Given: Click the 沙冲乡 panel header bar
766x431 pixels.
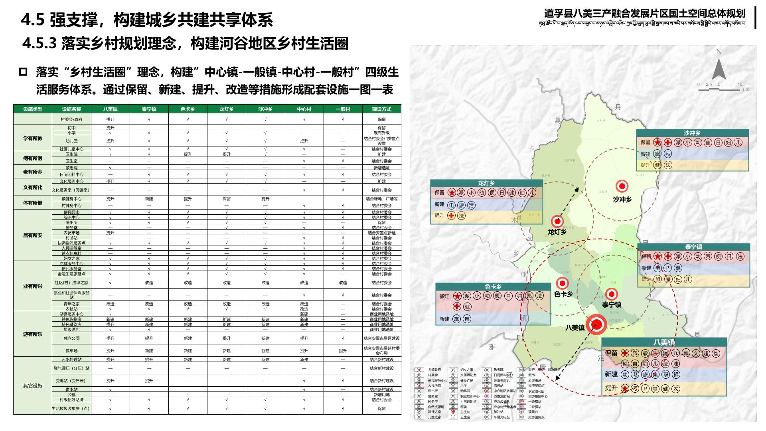Looking at the screenshot, I should pos(692,133).
